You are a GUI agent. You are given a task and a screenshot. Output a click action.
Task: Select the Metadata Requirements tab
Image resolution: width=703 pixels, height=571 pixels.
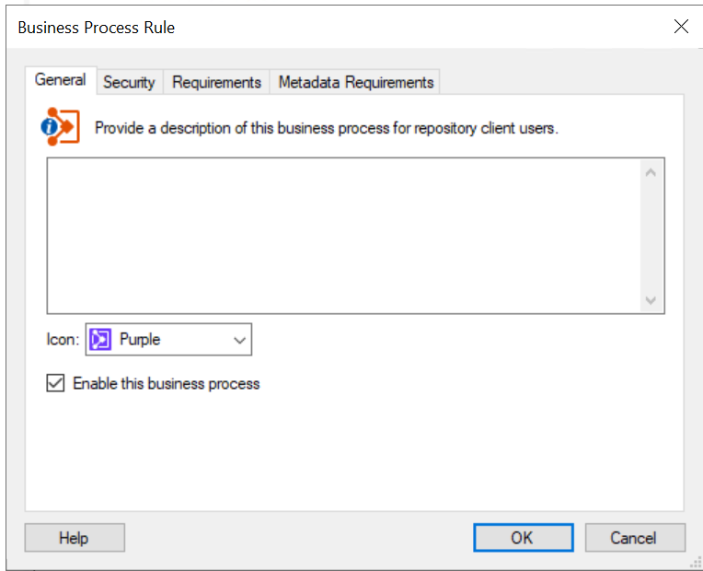(355, 82)
